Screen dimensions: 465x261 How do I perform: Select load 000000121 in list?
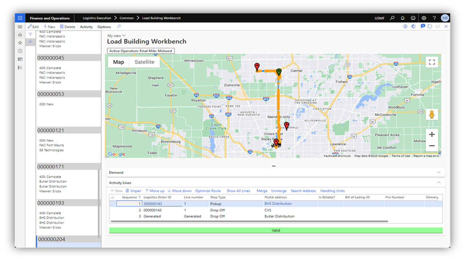pyautogui.click(x=69, y=130)
